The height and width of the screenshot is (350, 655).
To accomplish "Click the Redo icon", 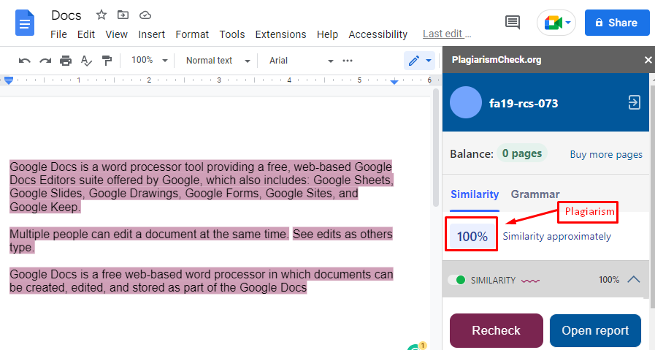I will tap(45, 61).
